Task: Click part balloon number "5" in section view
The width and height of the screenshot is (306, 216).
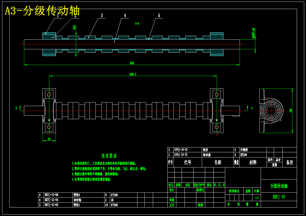Action: point(159,16)
